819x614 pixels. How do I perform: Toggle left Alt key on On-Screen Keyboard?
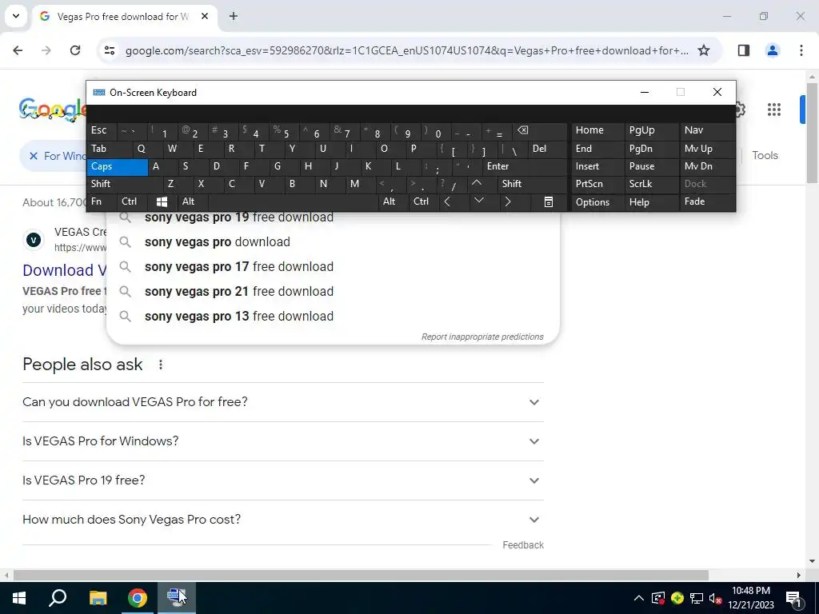pyautogui.click(x=192, y=201)
